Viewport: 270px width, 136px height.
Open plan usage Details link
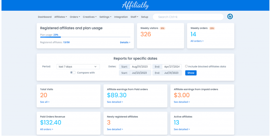125,42
